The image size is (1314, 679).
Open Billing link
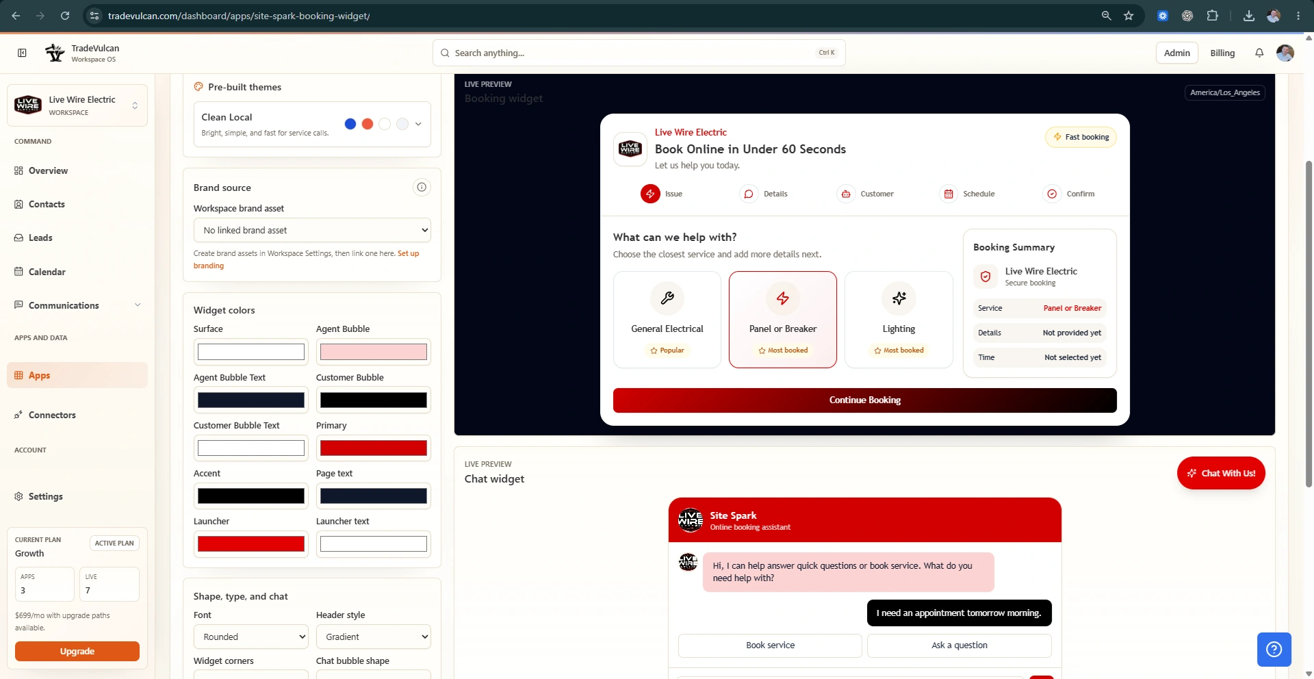1222,53
